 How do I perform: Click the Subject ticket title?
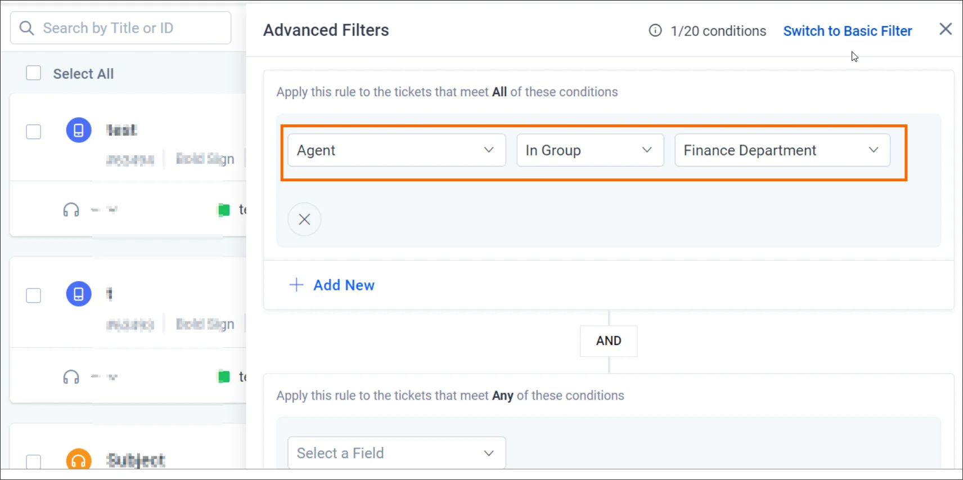[x=136, y=460]
